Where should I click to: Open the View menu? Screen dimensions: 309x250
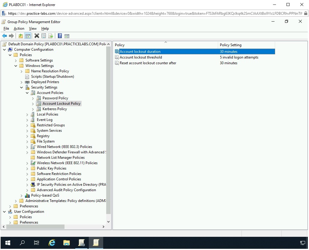click(x=33, y=29)
